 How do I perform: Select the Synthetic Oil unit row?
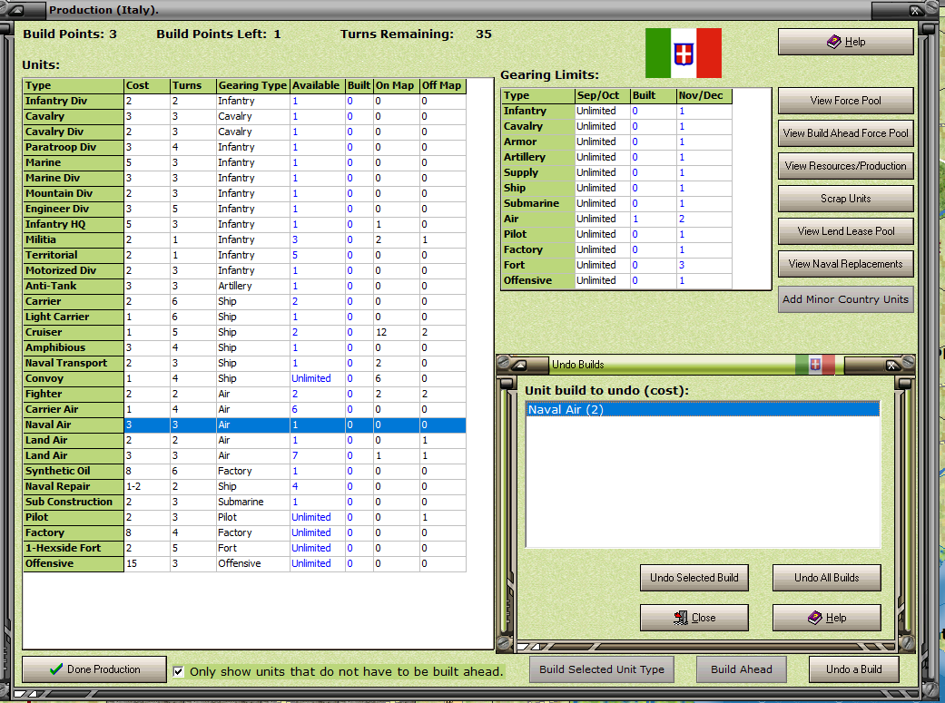click(244, 471)
